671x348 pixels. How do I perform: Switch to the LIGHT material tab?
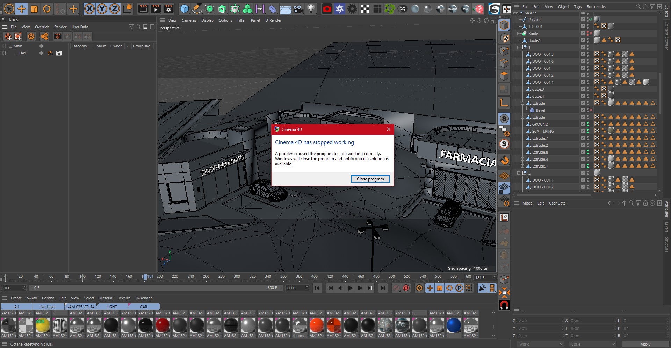[x=111, y=307]
